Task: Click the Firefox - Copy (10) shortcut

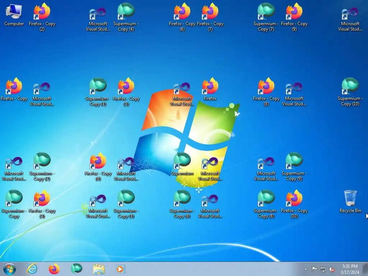Action: pyautogui.click(x=294, y=204)
